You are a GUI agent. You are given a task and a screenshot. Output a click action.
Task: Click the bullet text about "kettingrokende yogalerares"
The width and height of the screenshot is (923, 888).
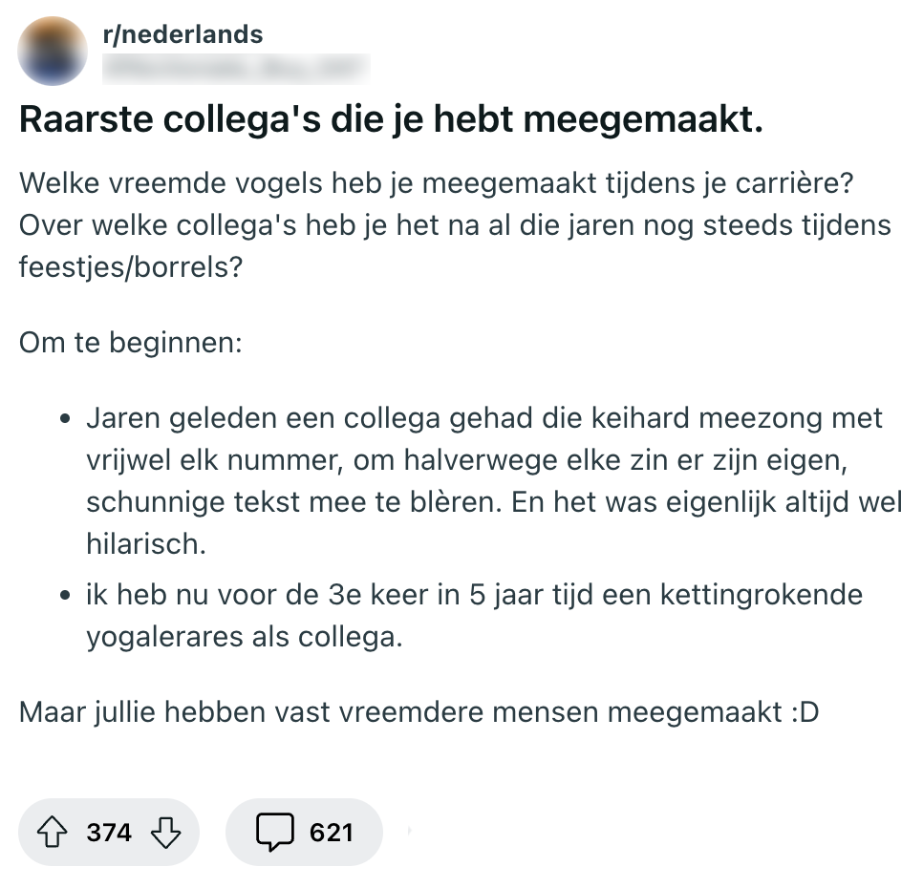(473, 615)
